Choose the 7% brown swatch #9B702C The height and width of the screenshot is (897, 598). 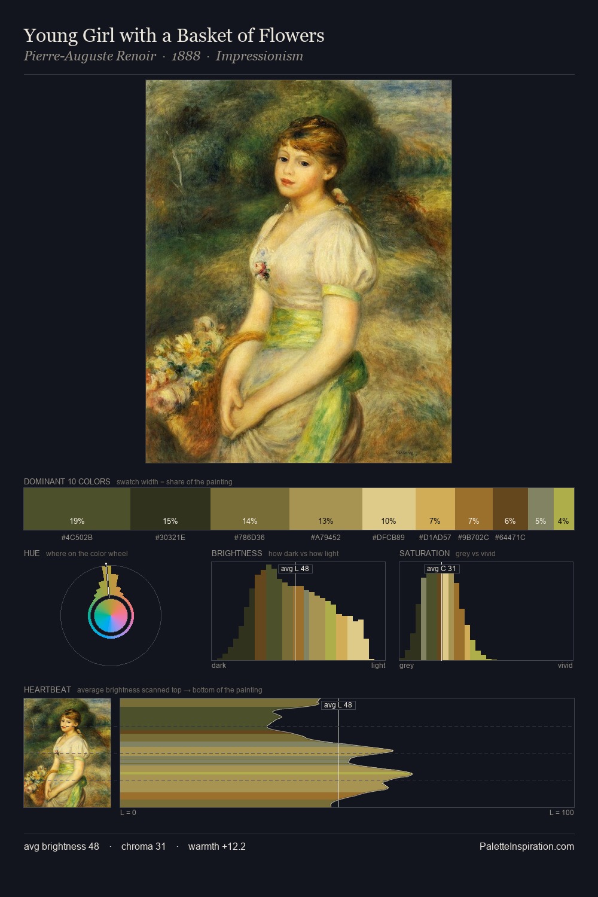point(474,509)
